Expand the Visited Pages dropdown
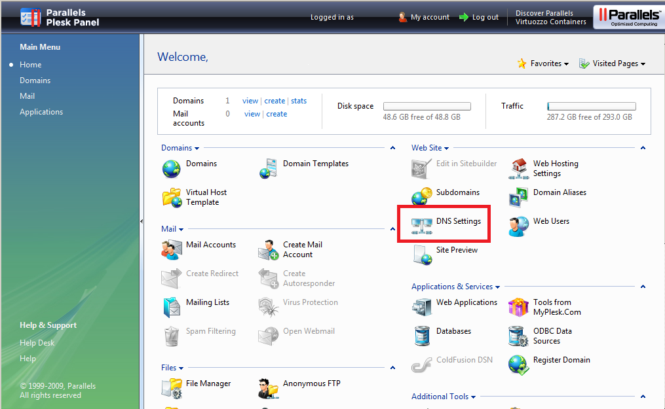This screenshot has width=665, height=409. tap(613, 63)
